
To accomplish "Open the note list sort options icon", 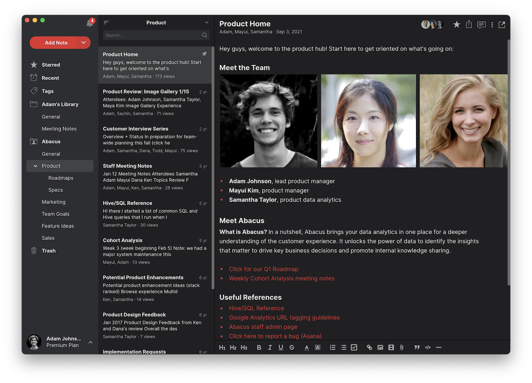I will click(x=106, y=22).
